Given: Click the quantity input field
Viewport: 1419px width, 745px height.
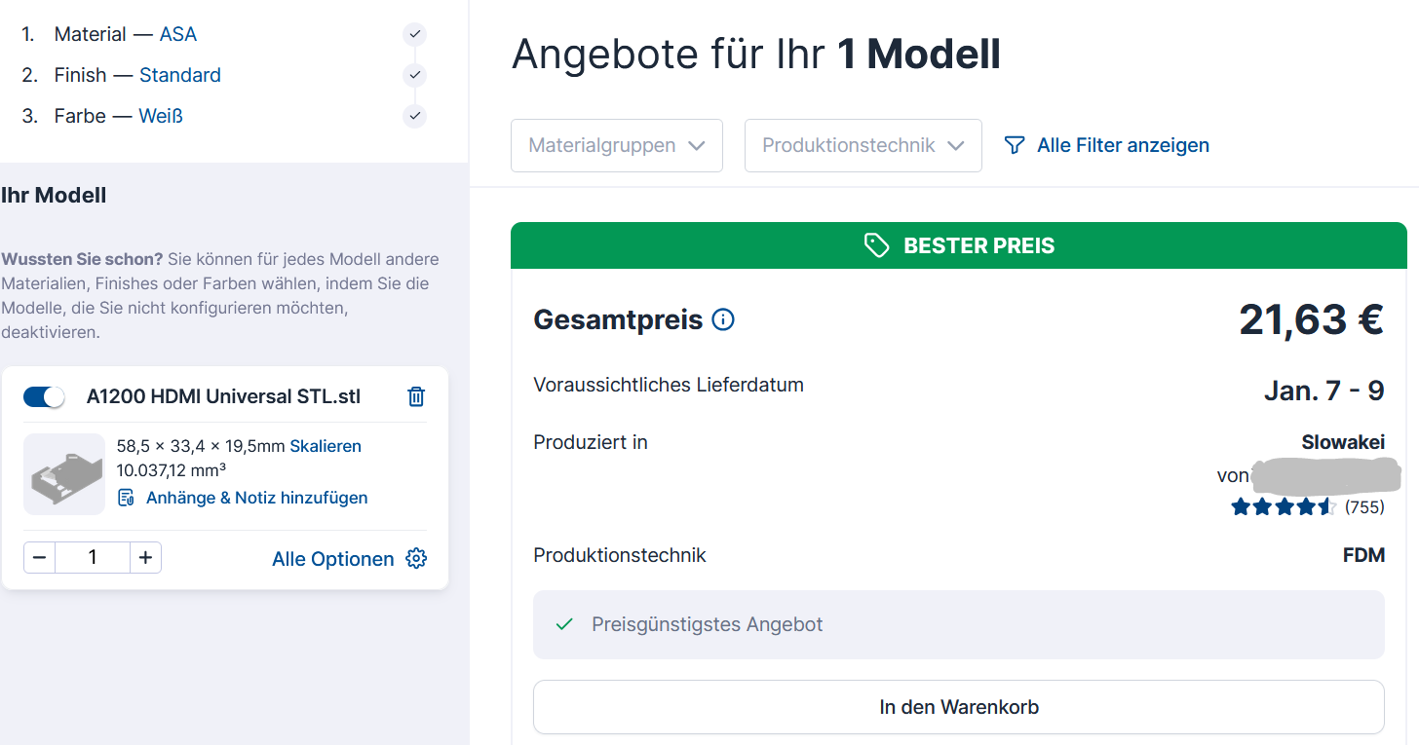Looking at the screenshot, I should click(93, 558).
